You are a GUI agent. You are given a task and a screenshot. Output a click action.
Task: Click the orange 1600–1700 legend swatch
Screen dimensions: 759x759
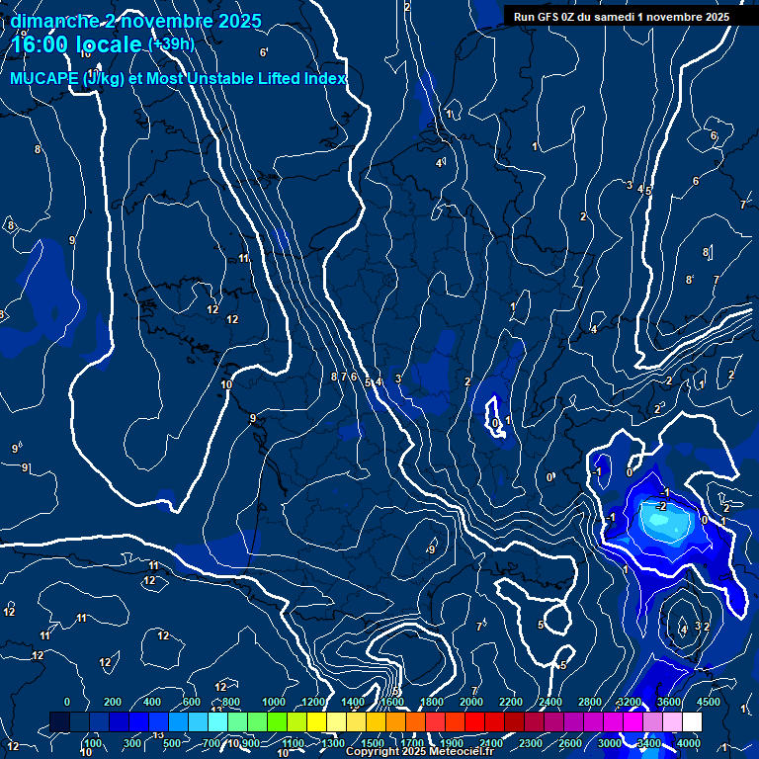pos(395,721)
